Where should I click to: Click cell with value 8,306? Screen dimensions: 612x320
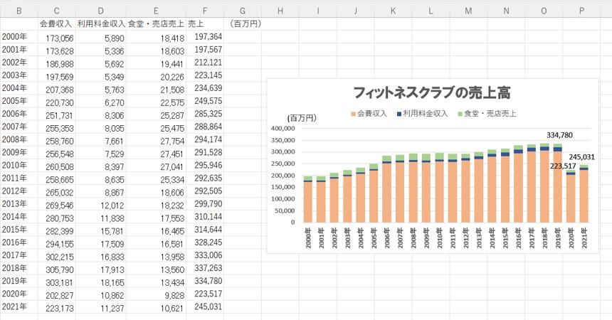click(101, 115)
